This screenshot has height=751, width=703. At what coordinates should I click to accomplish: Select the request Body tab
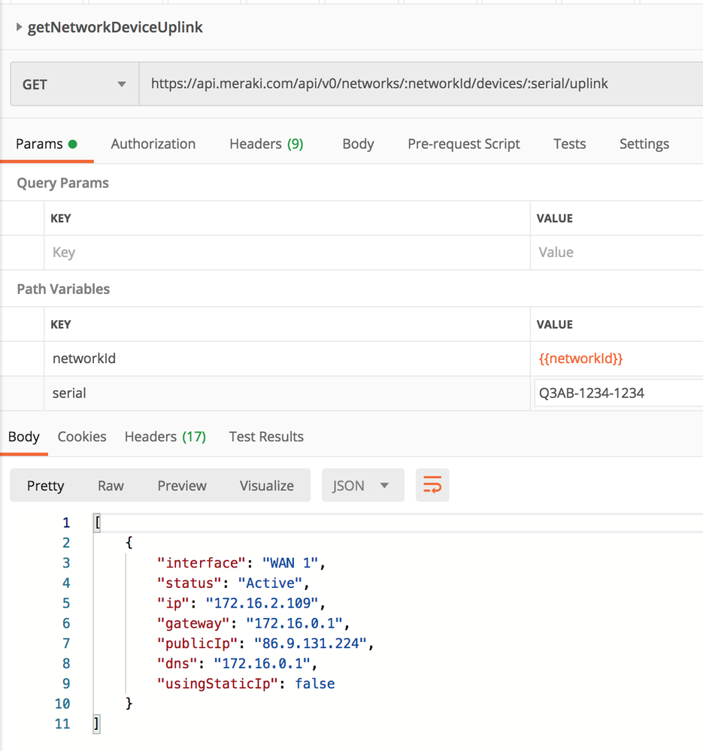[x=357, y=144]
